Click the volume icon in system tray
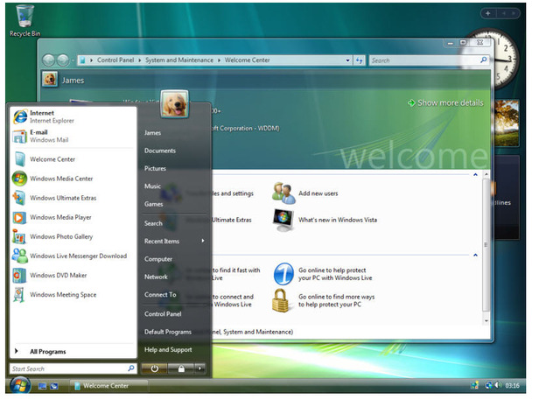Screen dimensions: 560x400 point(499,385)
